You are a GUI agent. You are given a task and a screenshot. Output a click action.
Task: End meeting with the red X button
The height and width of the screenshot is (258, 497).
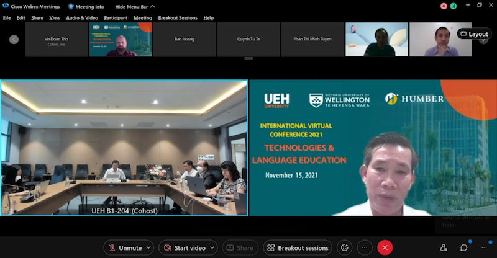[385, 248]
